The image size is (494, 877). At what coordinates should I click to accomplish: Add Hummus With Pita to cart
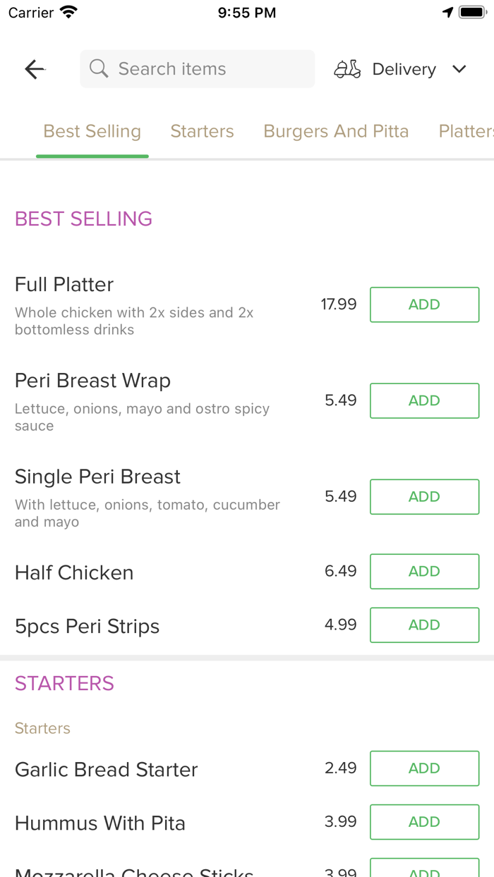pyautogui.click(x=424, y=822)
